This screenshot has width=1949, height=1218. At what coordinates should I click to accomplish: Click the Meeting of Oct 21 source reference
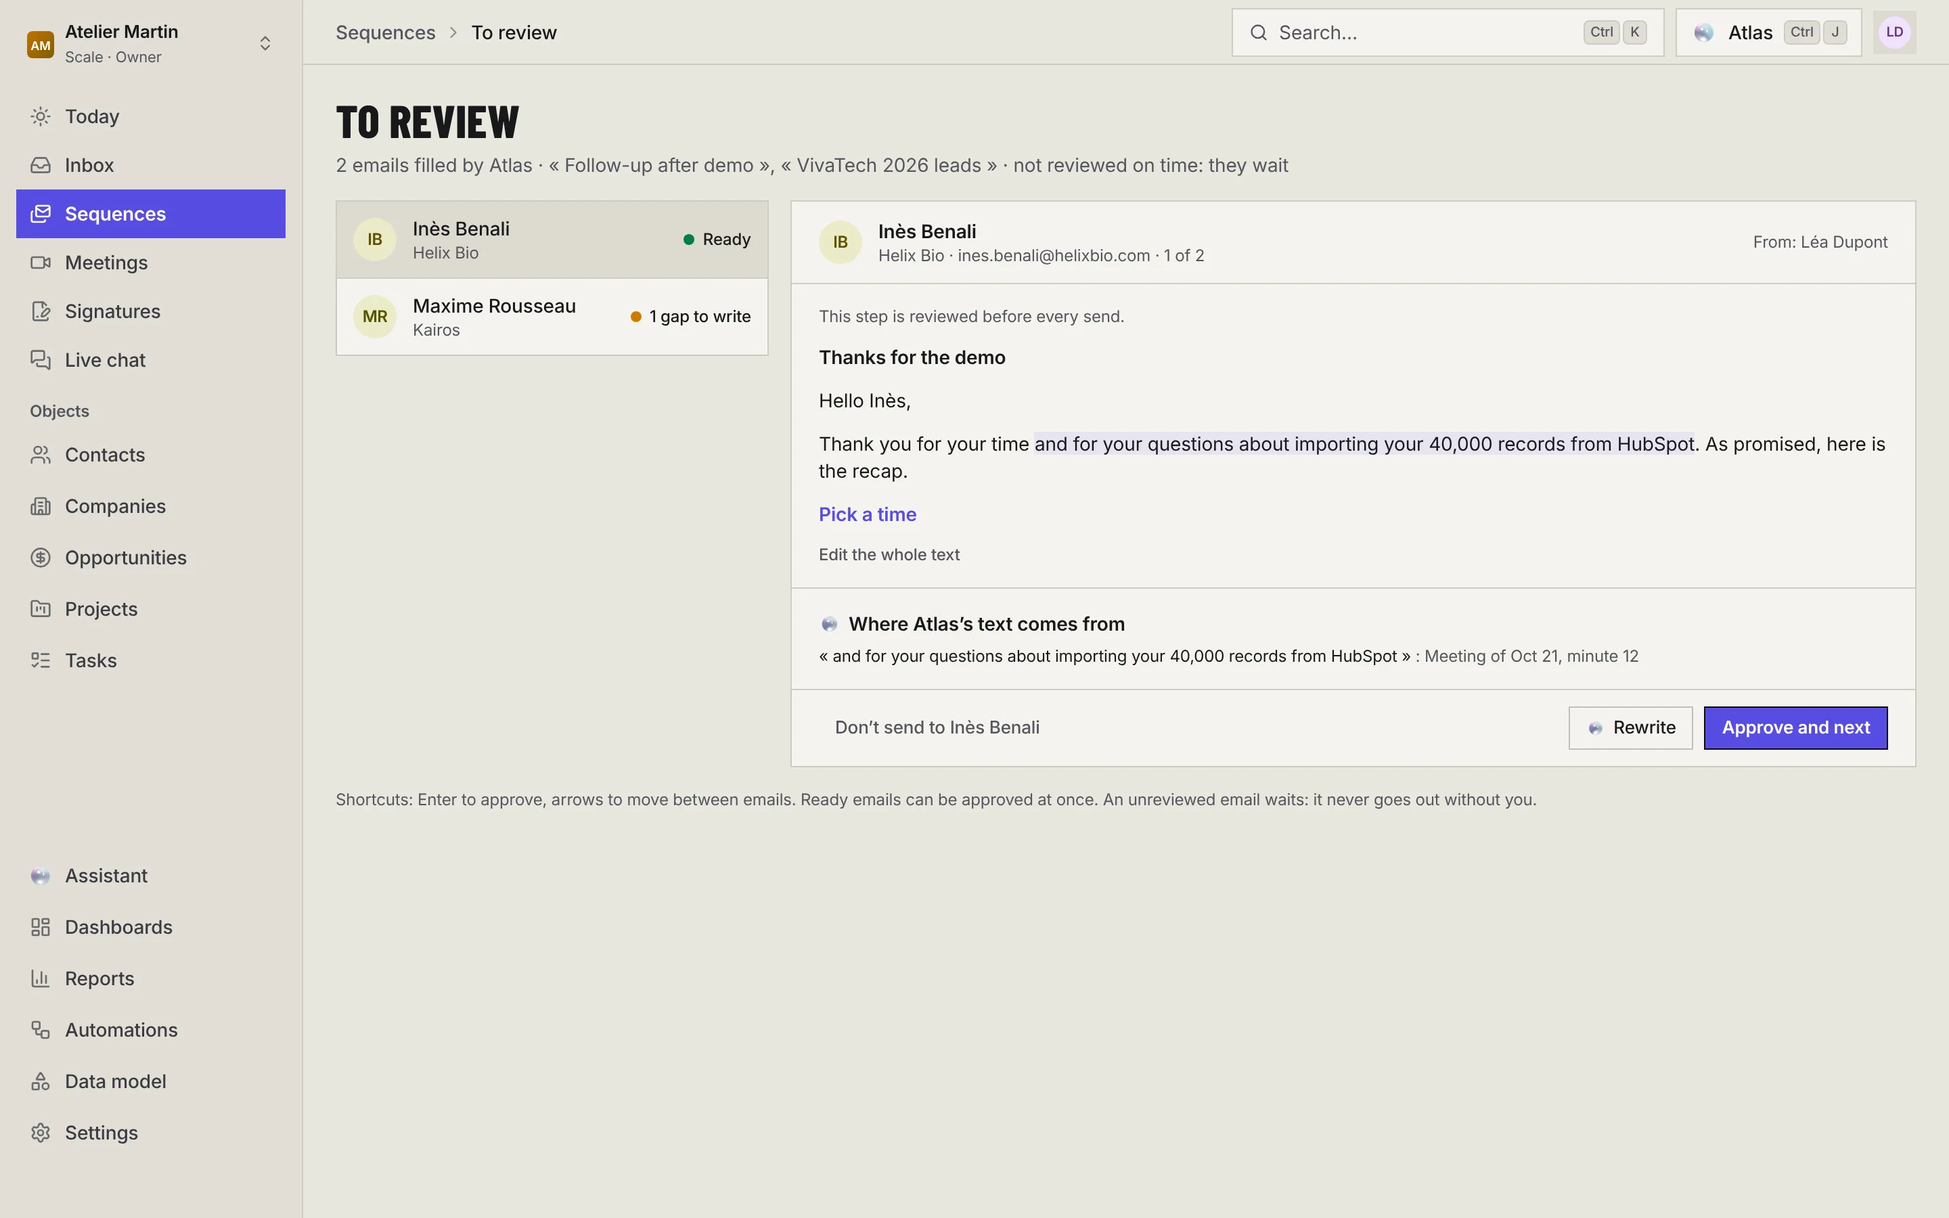coord(1531,656)
